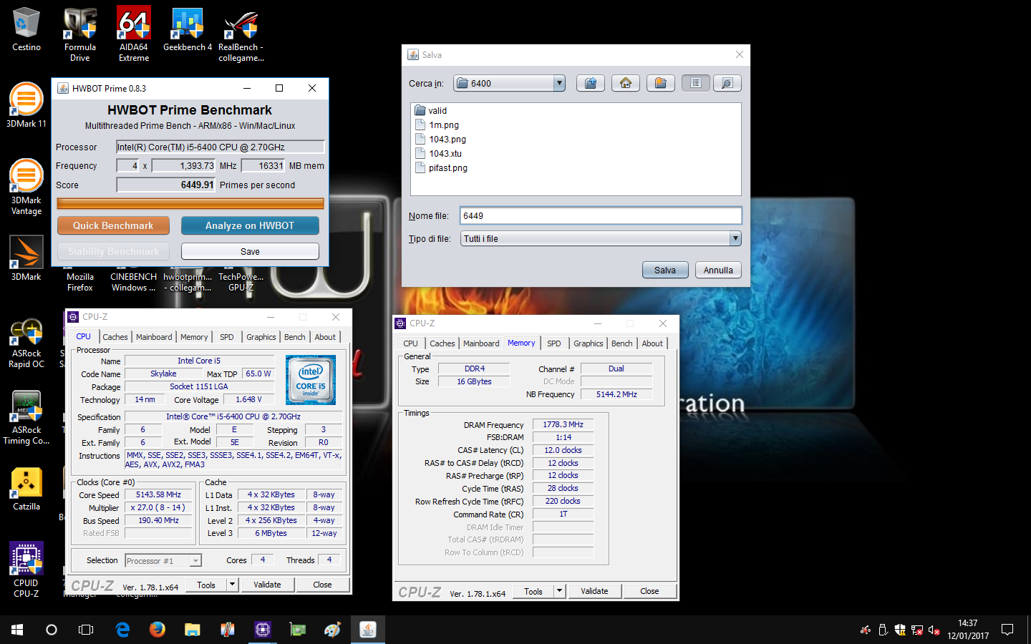Click the HWBOT Prime orange progress bar
1031x644 pixels.
190,203
